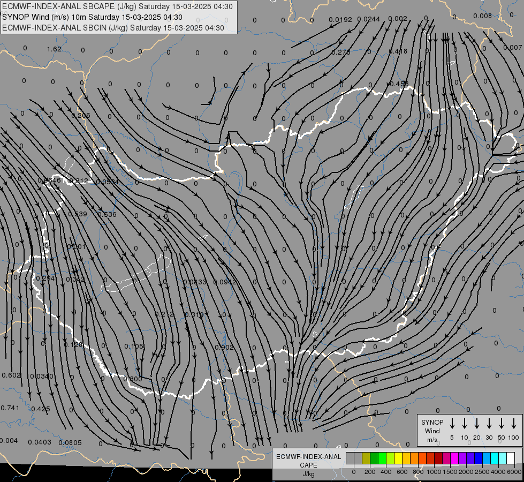Click the 4000 tick label on CAPE scale
Viewport: 524px width, 482px height.
[498, 472]
